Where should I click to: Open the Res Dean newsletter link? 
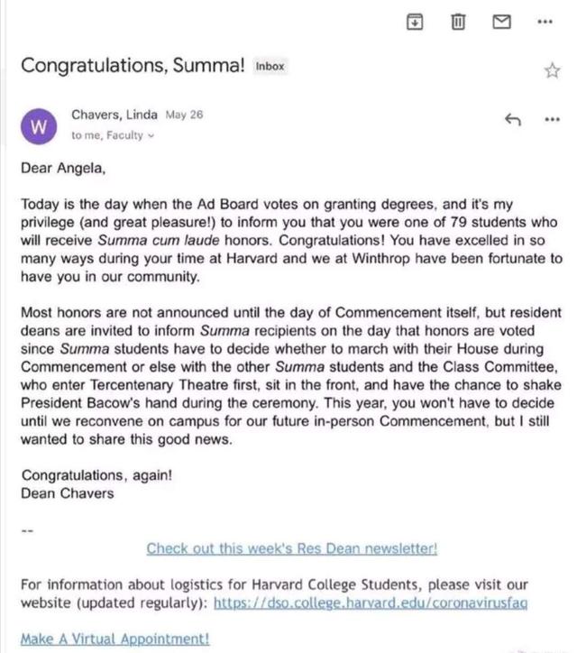coord(292,548)
